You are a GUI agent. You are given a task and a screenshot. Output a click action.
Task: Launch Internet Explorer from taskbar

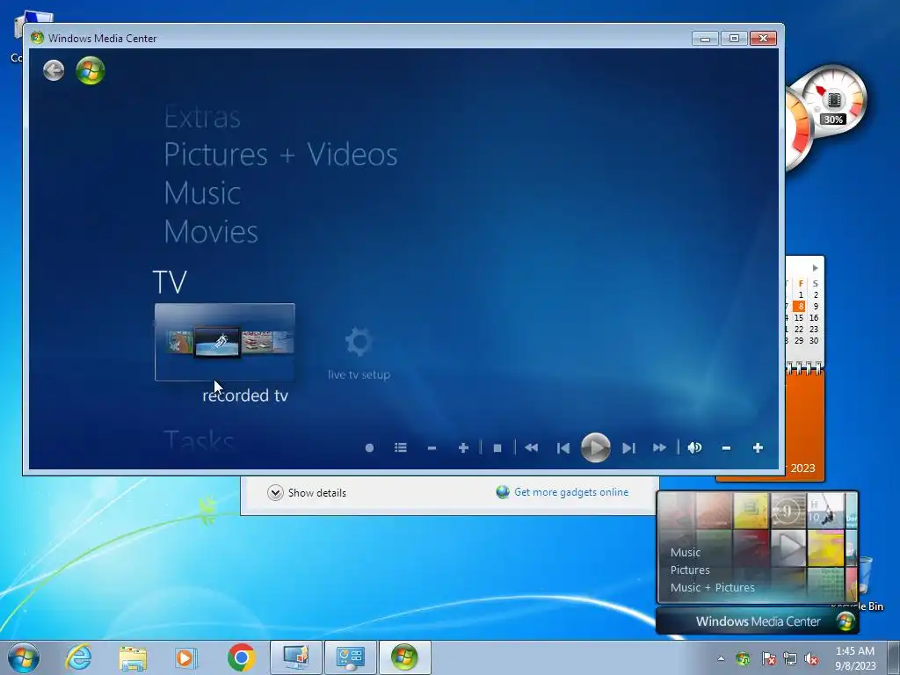click(x=78, y=657)
